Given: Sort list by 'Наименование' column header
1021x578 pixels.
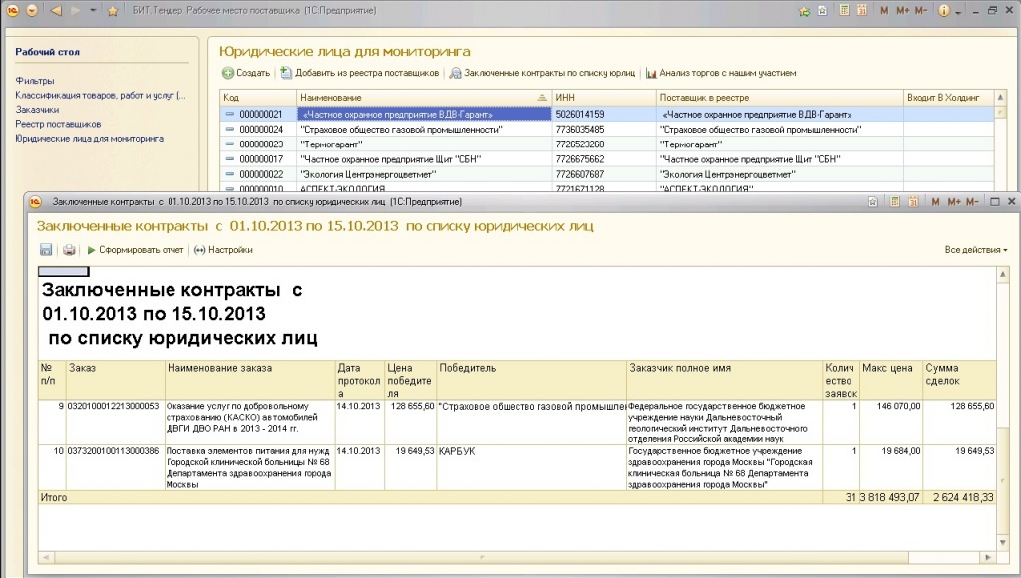Looking at the screenshot, I should [x=424, y=97].
